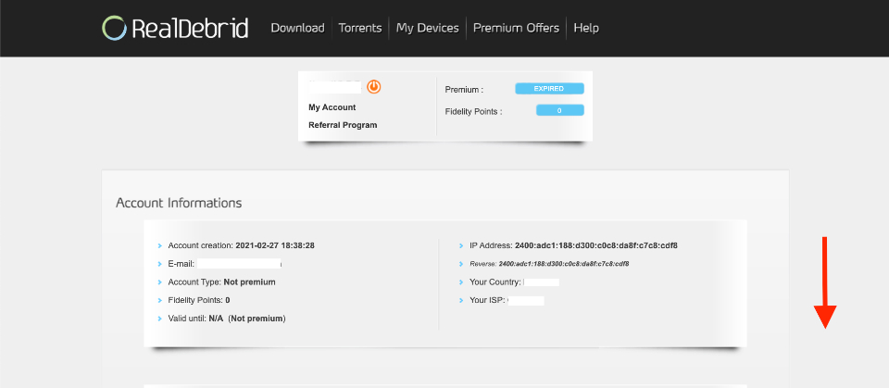
Task: Click the Premium : label
Action: tap(464, 90)
